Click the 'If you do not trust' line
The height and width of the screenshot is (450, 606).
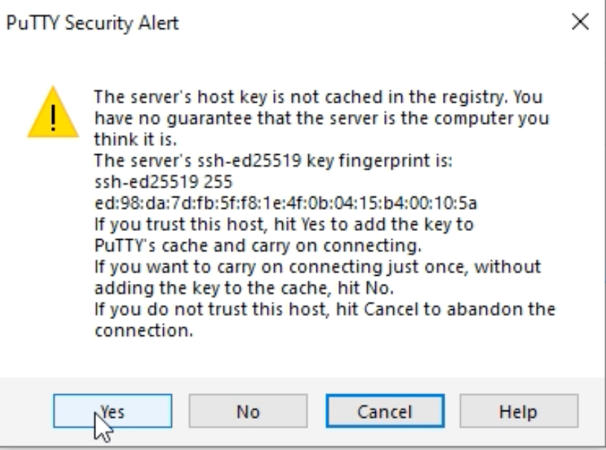click(x=325, y=309)
